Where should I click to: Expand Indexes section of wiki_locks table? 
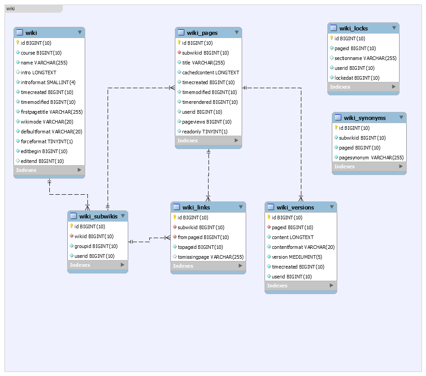394,87
